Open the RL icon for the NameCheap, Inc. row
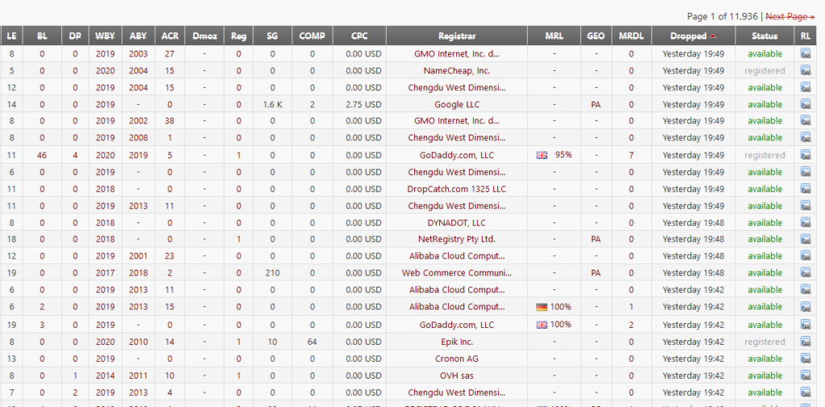The image size is (825, 407). tap(806, 71)
